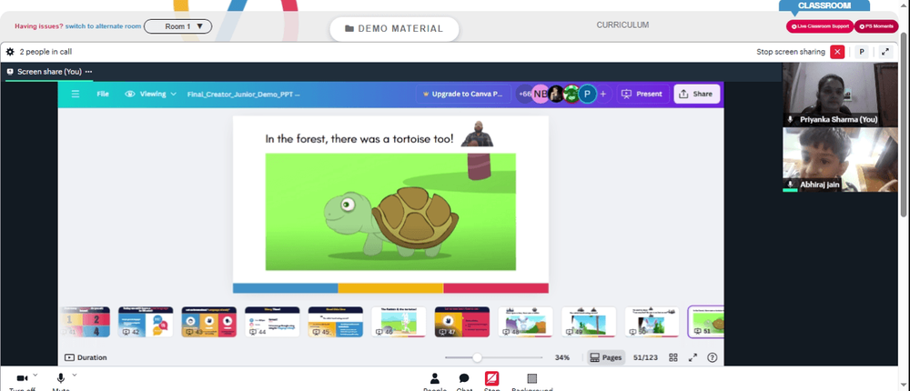Click the red Stop screen sharing X button
The height and width of the screenshot is (391, 910).
pos(837,52)
